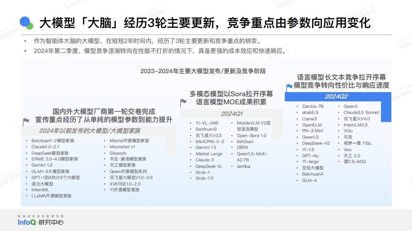This screenshot has width=412, height=231.
Task: Click the text GPT-1到4共计5个大模型
Action: (56, 177)
